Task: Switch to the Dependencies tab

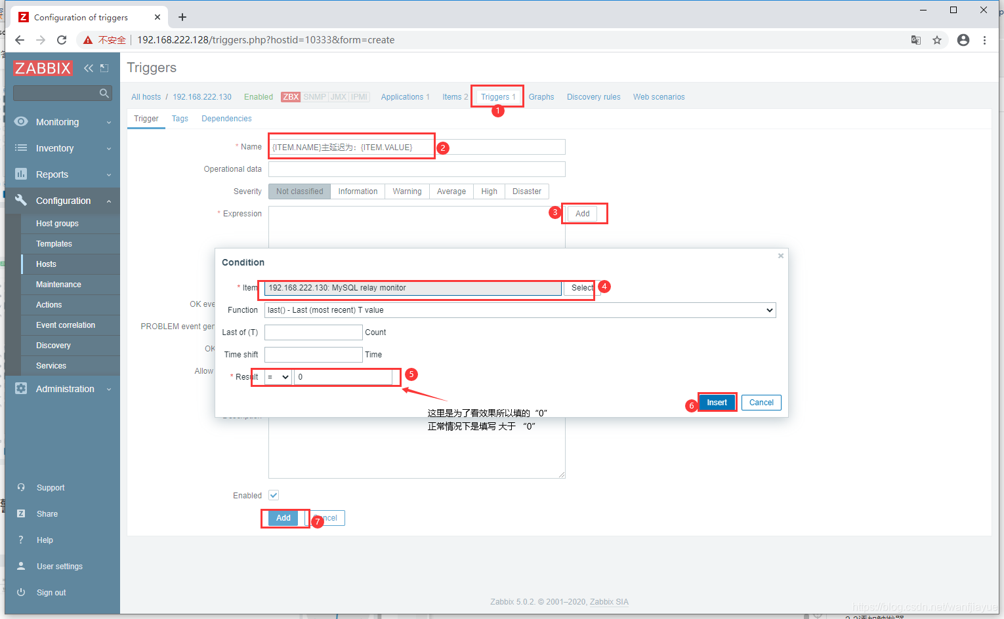Action: coord(226,119)
